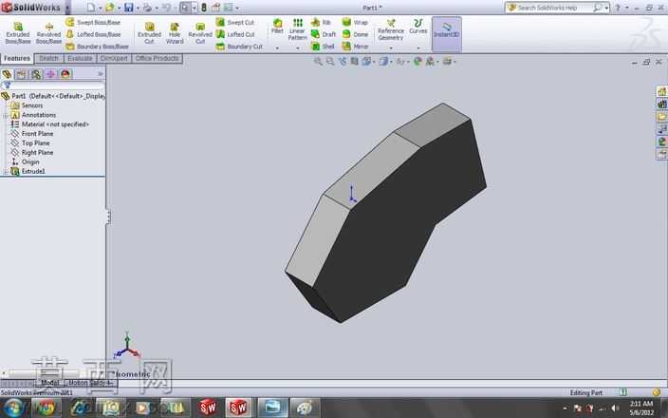The width and height of the screenshot is (668, 418).
Task: Open the Help question mark menu
Action: (618, 8)
